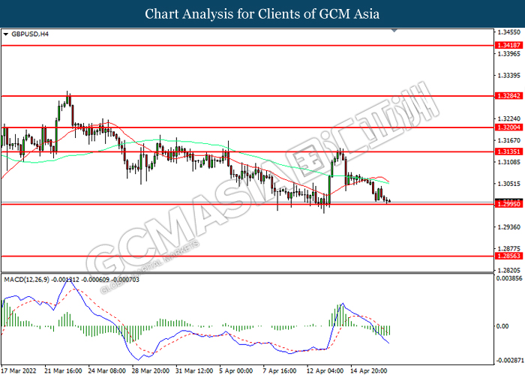The height and width of the screenshot is (375, 525).
Task: Select the 1.31351 price level label
Action: click(x=508, y=151)
